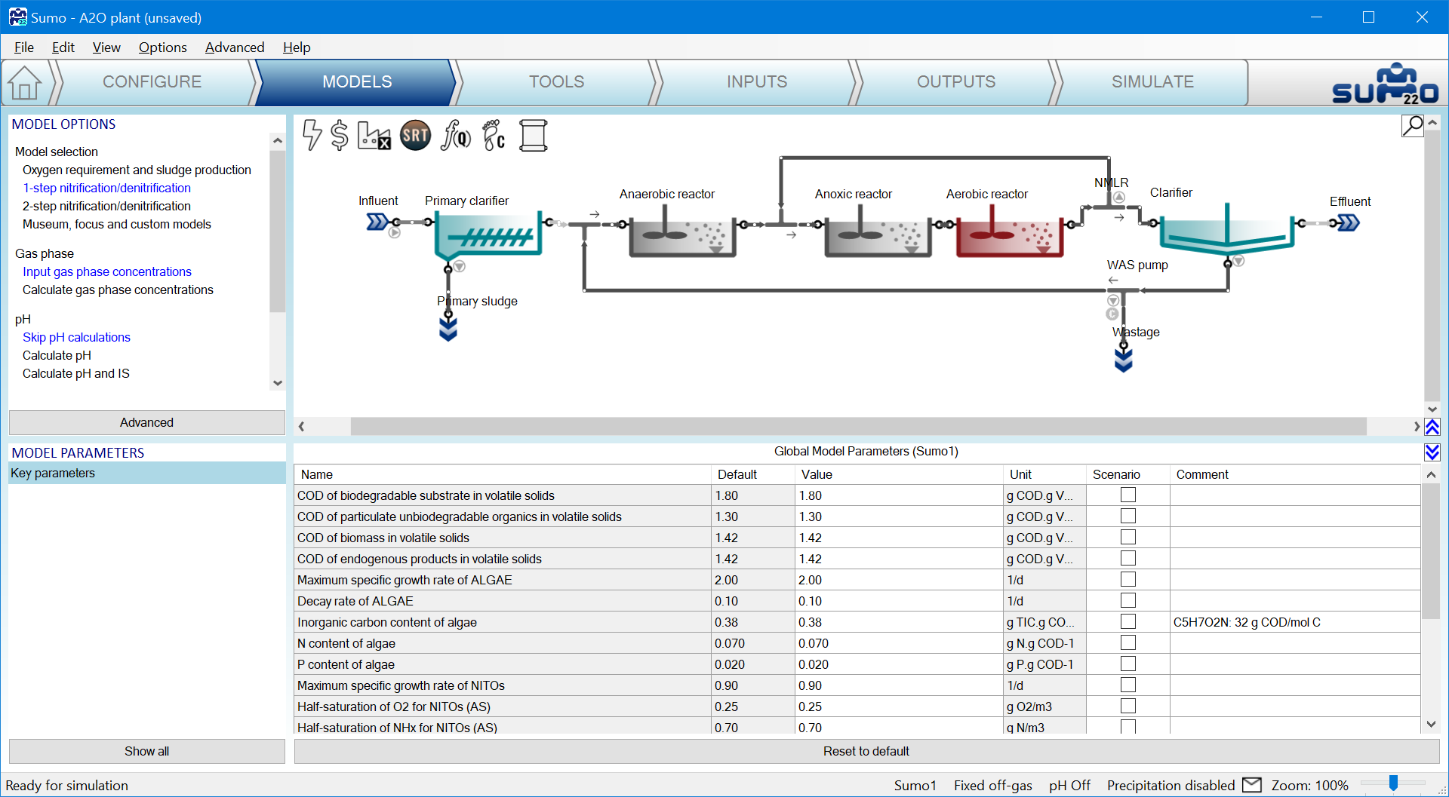Tick Scenario checkbox for Decay rate of ALGAE
This screenshot has width=1449, height=797.
coord(1128,601)
